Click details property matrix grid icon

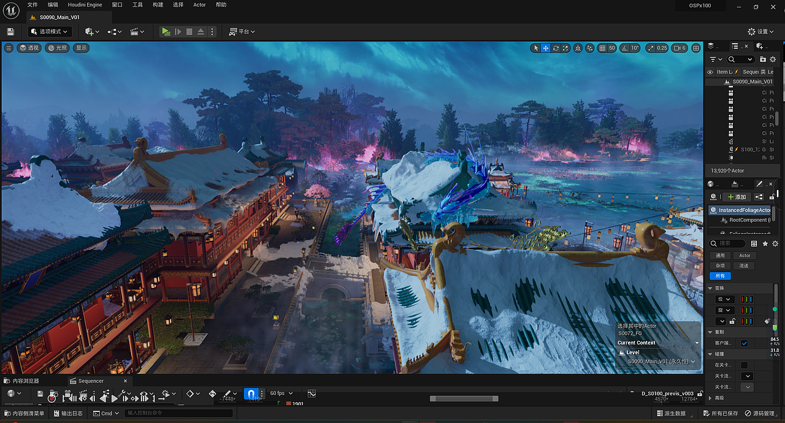pyautogui.click(x=754, y=244)
